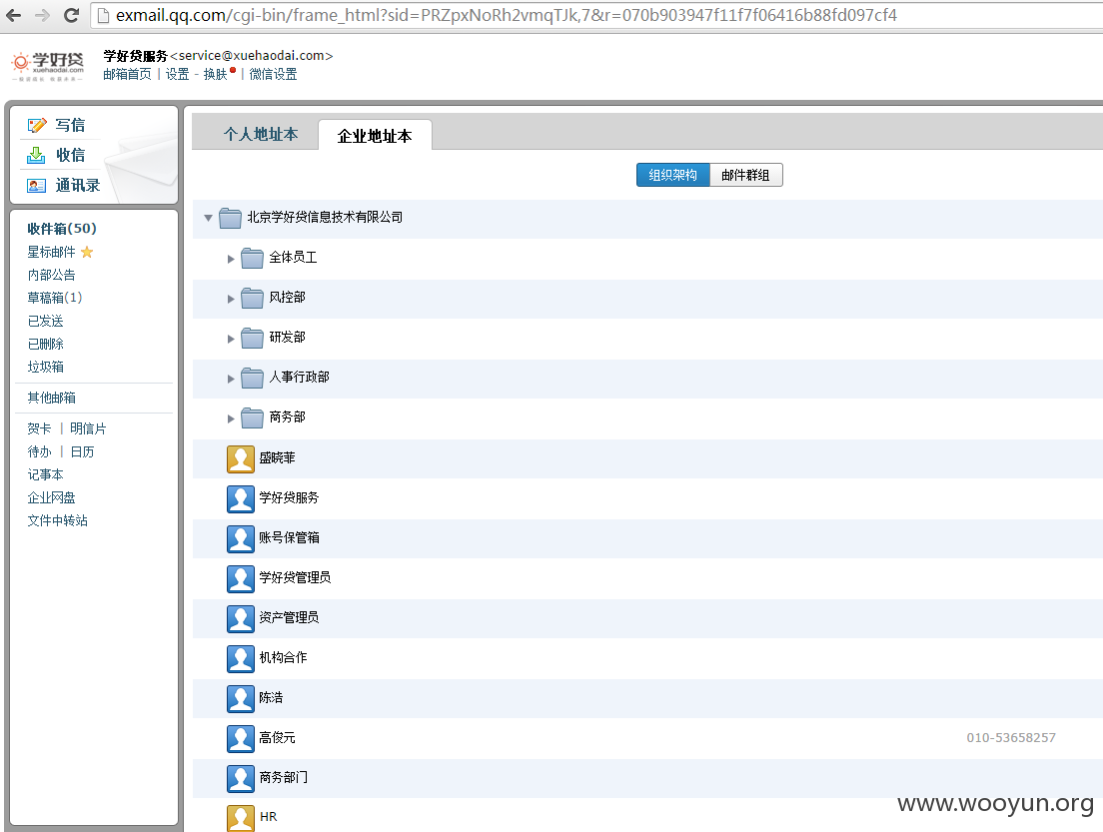Open 企业网盘 link
Screen dimensions: 1103x832
tap(51, 498)
